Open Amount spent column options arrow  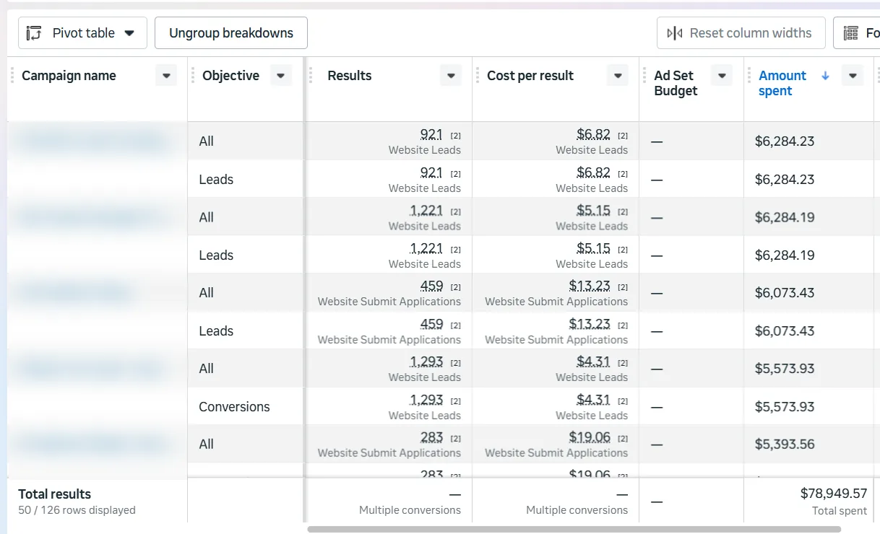click(x=853, y=76)
